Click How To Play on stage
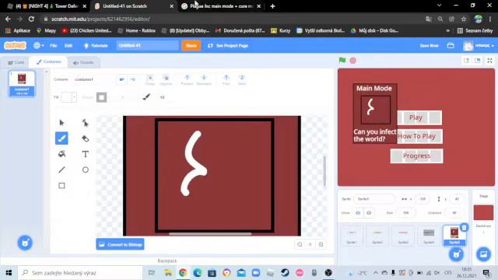The width and height of the screenshot is (498, 280). tap(419, 136)
